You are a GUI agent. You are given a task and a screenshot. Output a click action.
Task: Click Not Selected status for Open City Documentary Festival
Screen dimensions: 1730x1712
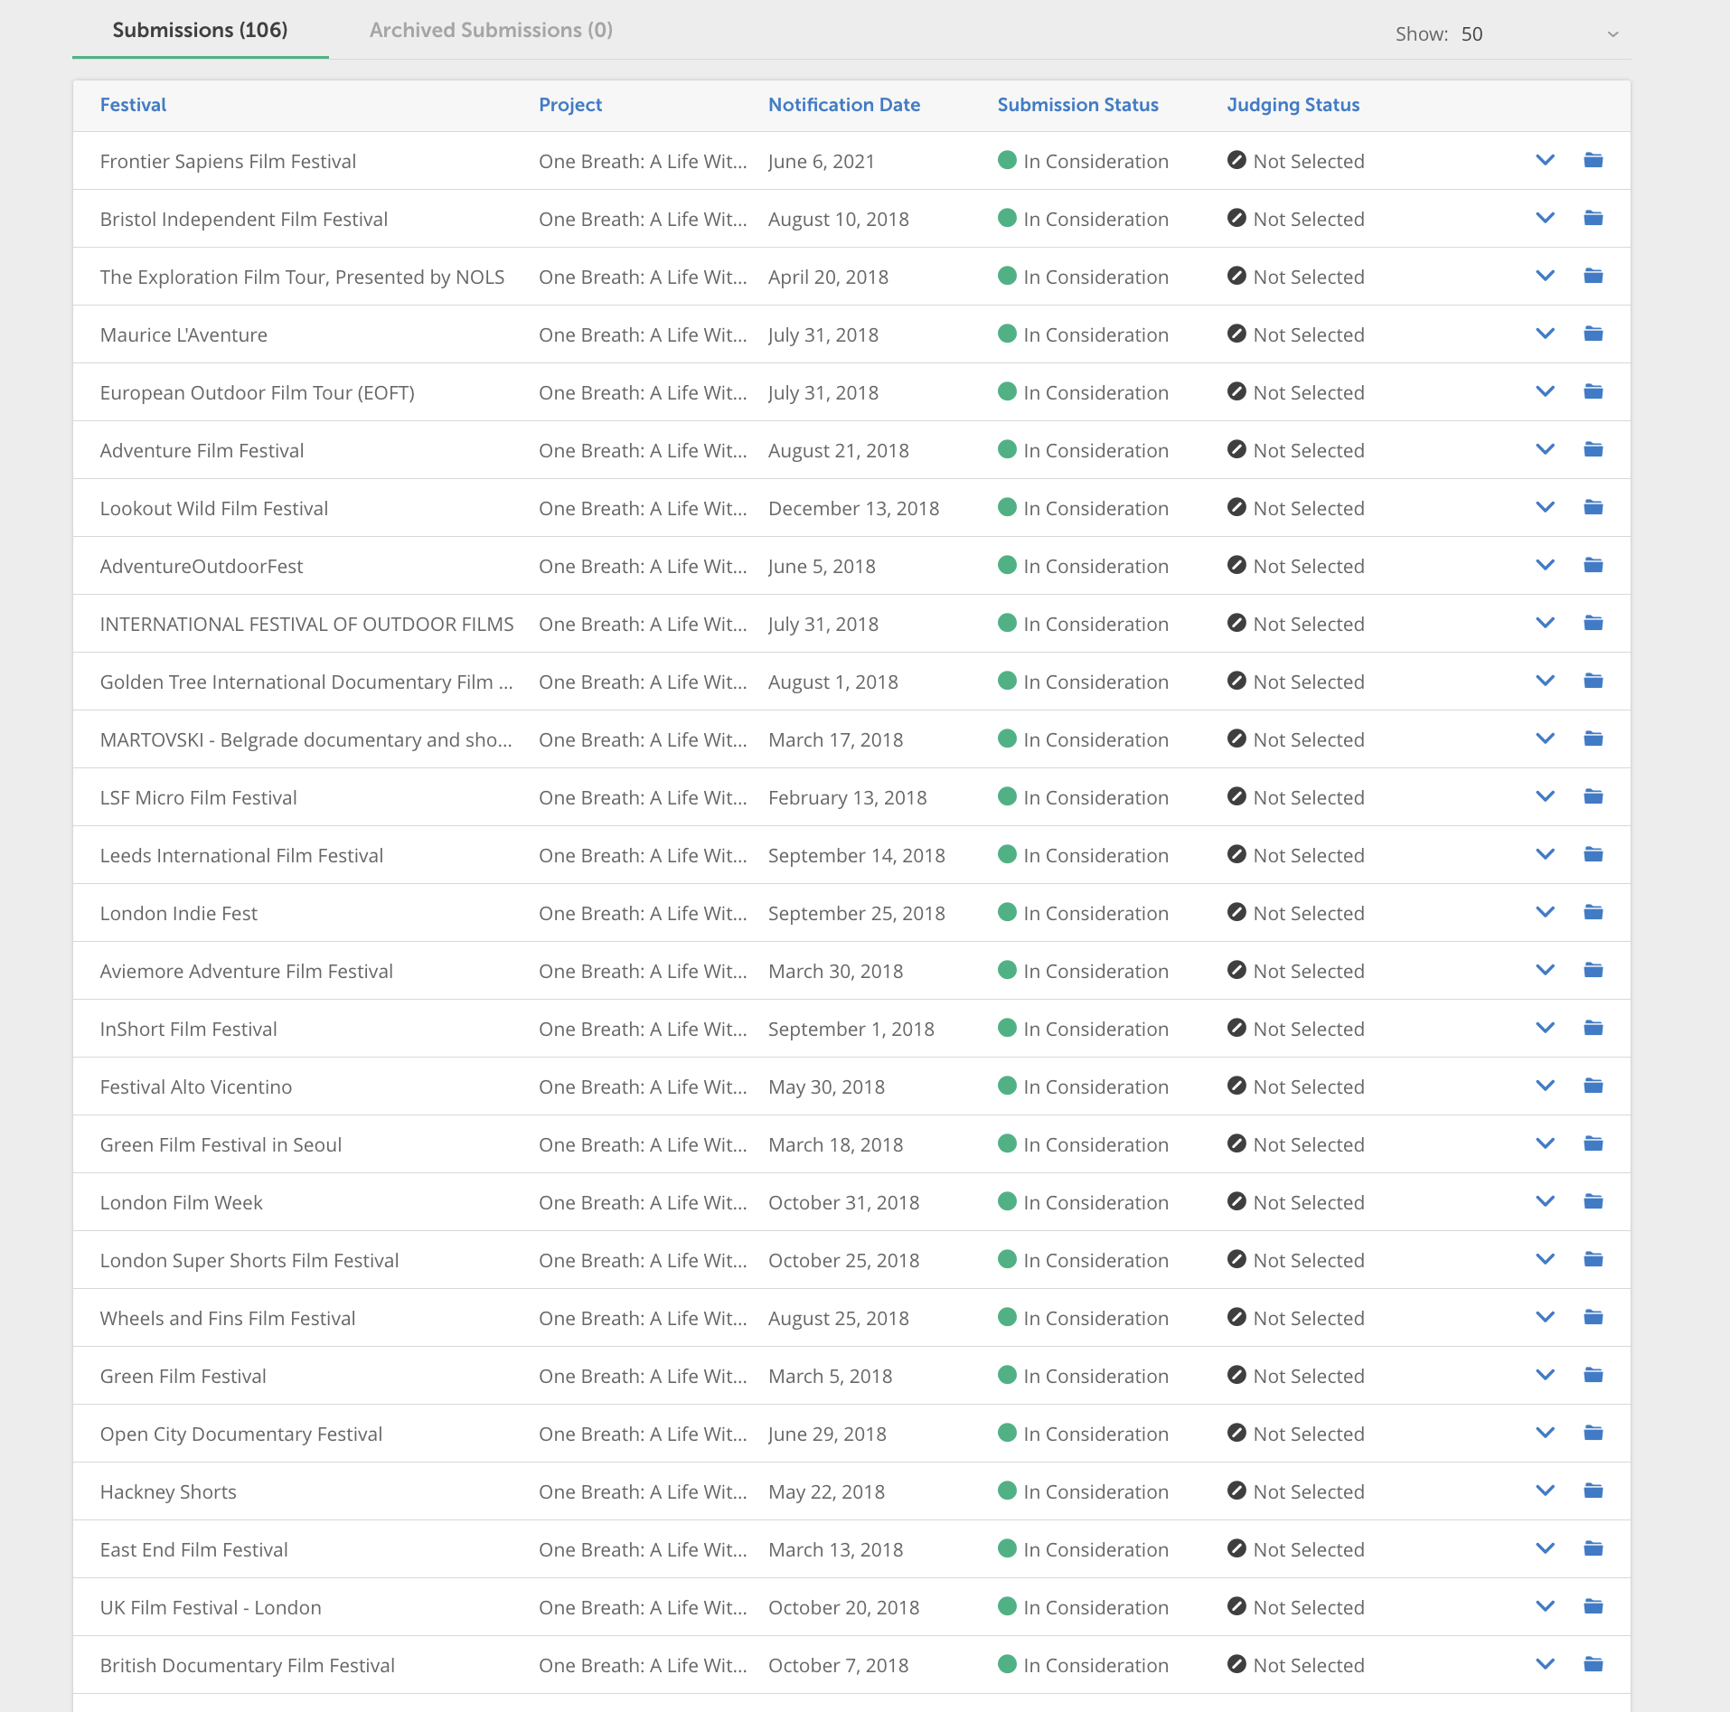1295,1434
